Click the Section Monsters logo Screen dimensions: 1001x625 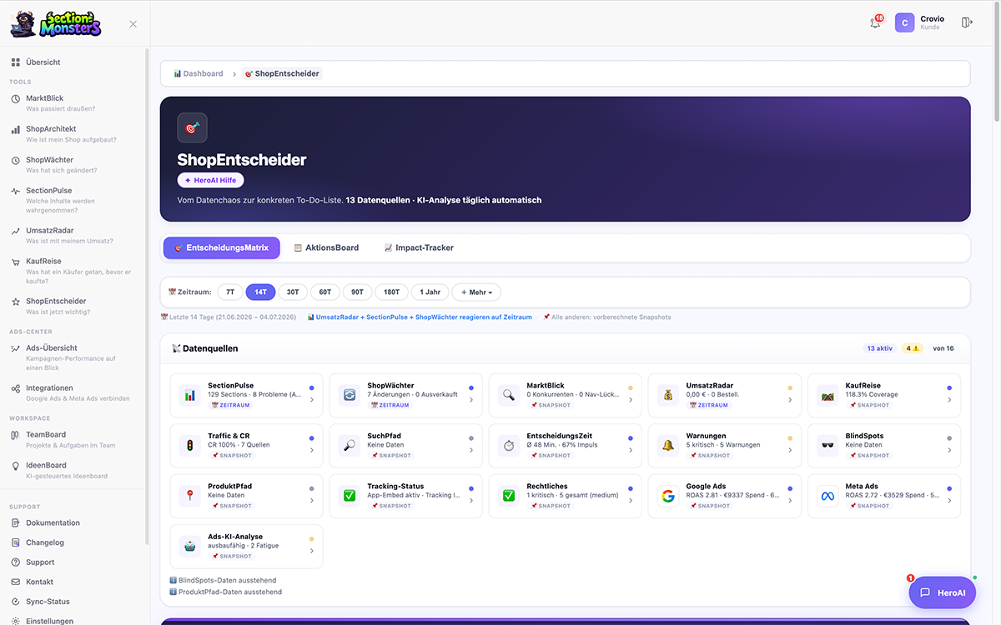click(56, 23)
